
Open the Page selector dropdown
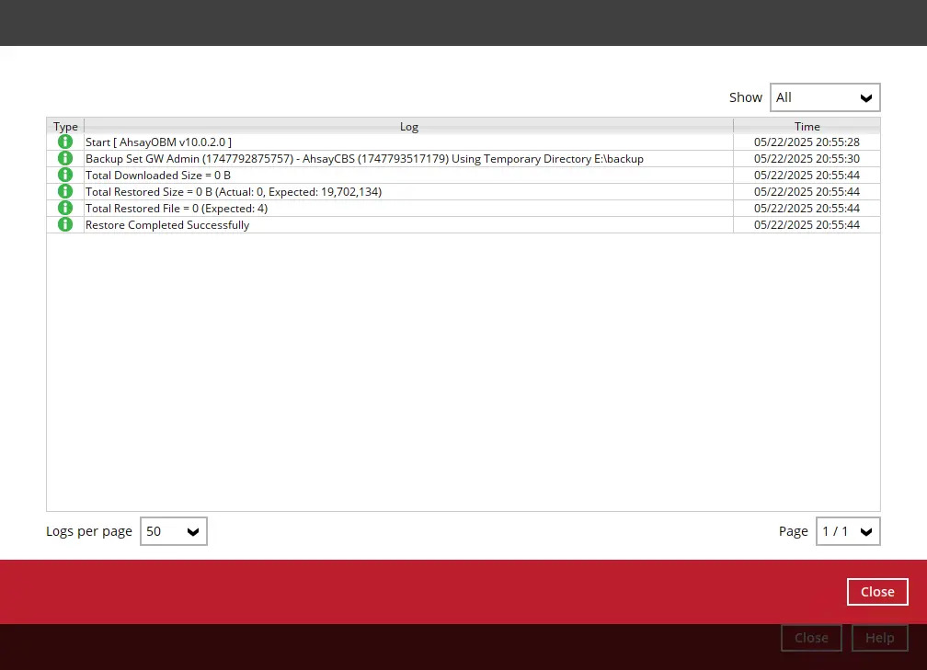(x=847, y=530)
